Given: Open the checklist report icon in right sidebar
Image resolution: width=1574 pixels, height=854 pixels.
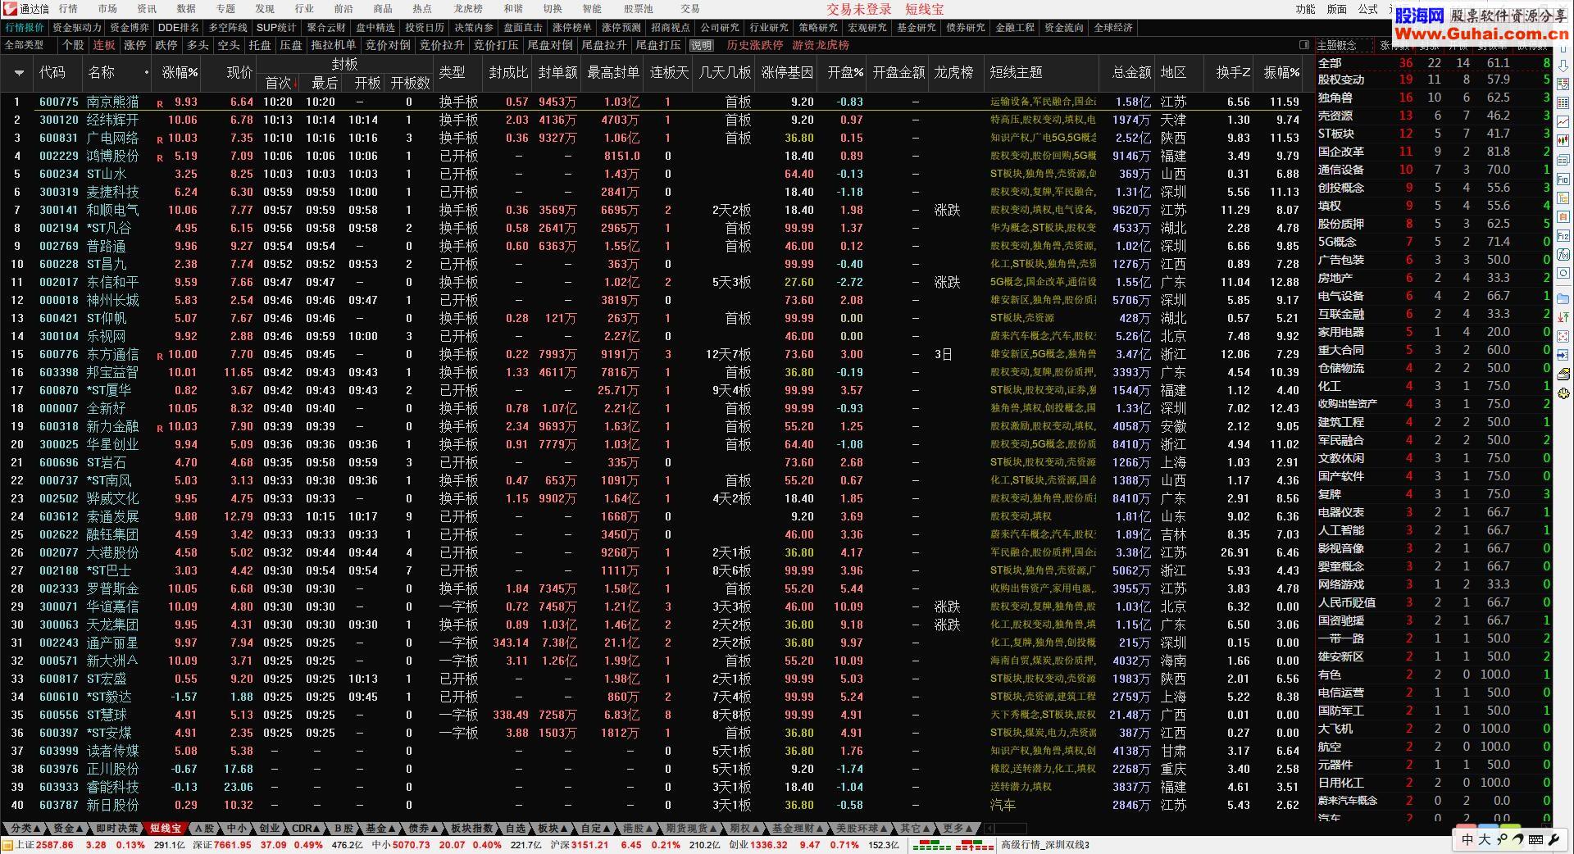Looking at the screenshot, I should 1563,84.
